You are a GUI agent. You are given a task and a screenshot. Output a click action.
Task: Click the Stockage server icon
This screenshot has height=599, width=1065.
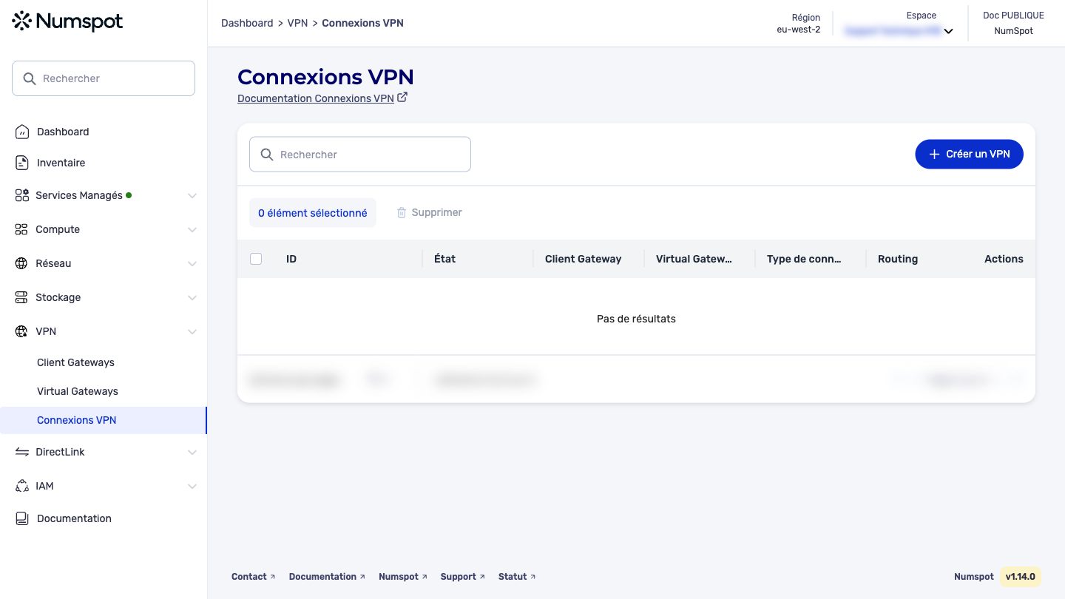[21, 297]
